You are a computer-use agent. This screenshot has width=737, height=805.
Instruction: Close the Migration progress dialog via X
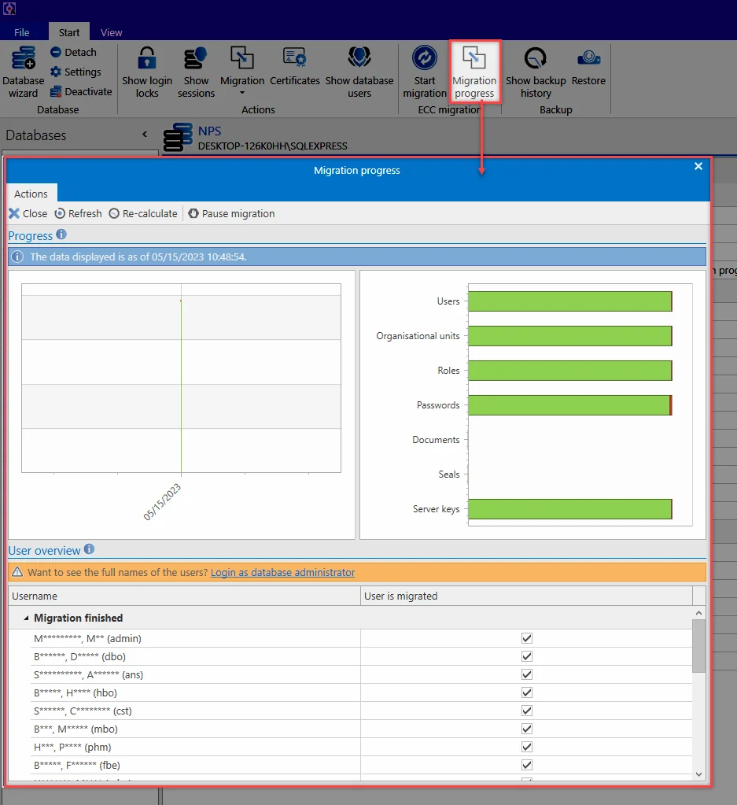click(698, 166)
